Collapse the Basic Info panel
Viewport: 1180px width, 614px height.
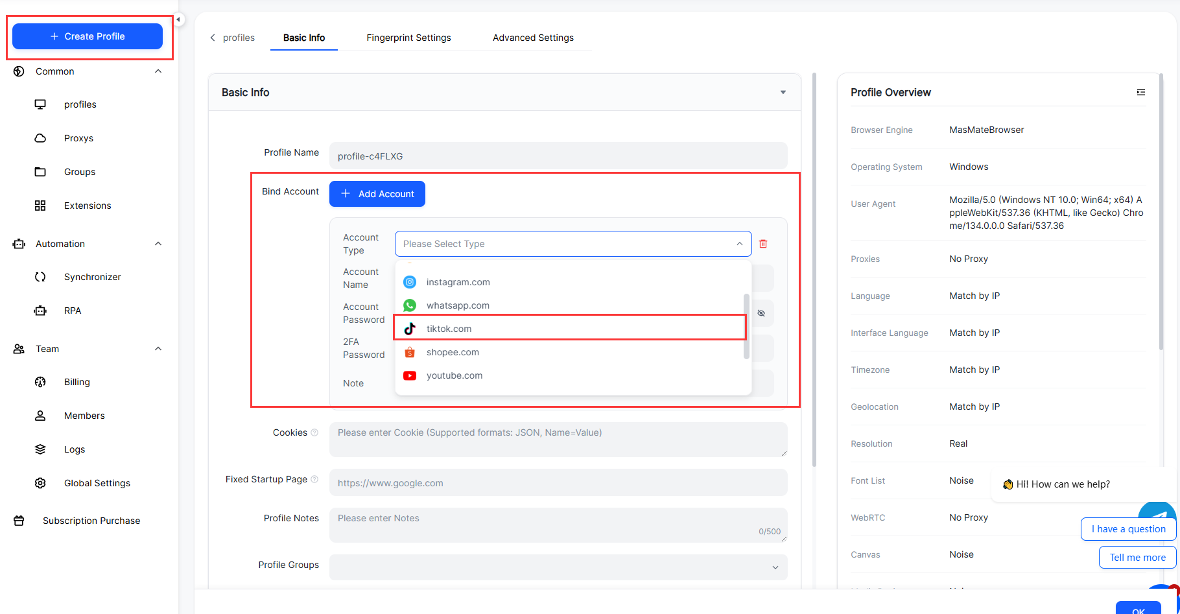coord(783,92)
